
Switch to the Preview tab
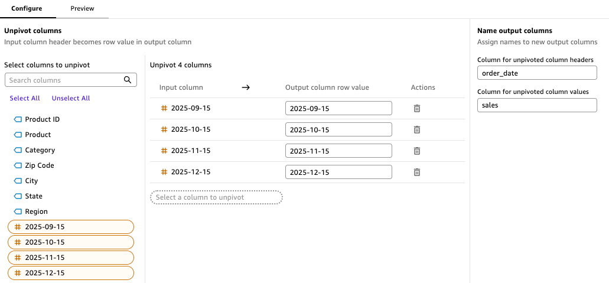[82, 9]
